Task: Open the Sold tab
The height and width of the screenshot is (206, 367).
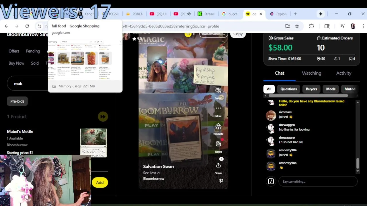Action: [35, 63]
